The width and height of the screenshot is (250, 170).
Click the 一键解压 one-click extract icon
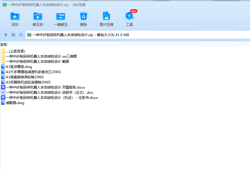[x=61, y=16]
